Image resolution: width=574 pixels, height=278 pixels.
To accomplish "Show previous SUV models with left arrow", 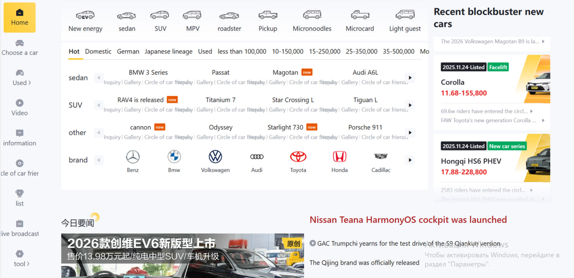I will [99, 105].
